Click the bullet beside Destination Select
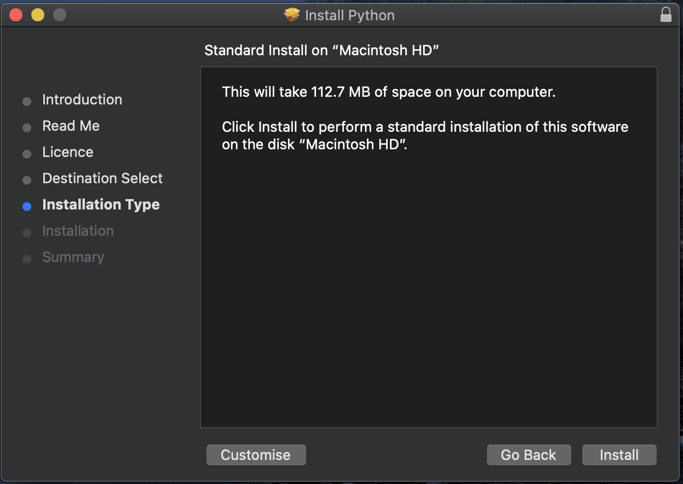 pos(27,180)
